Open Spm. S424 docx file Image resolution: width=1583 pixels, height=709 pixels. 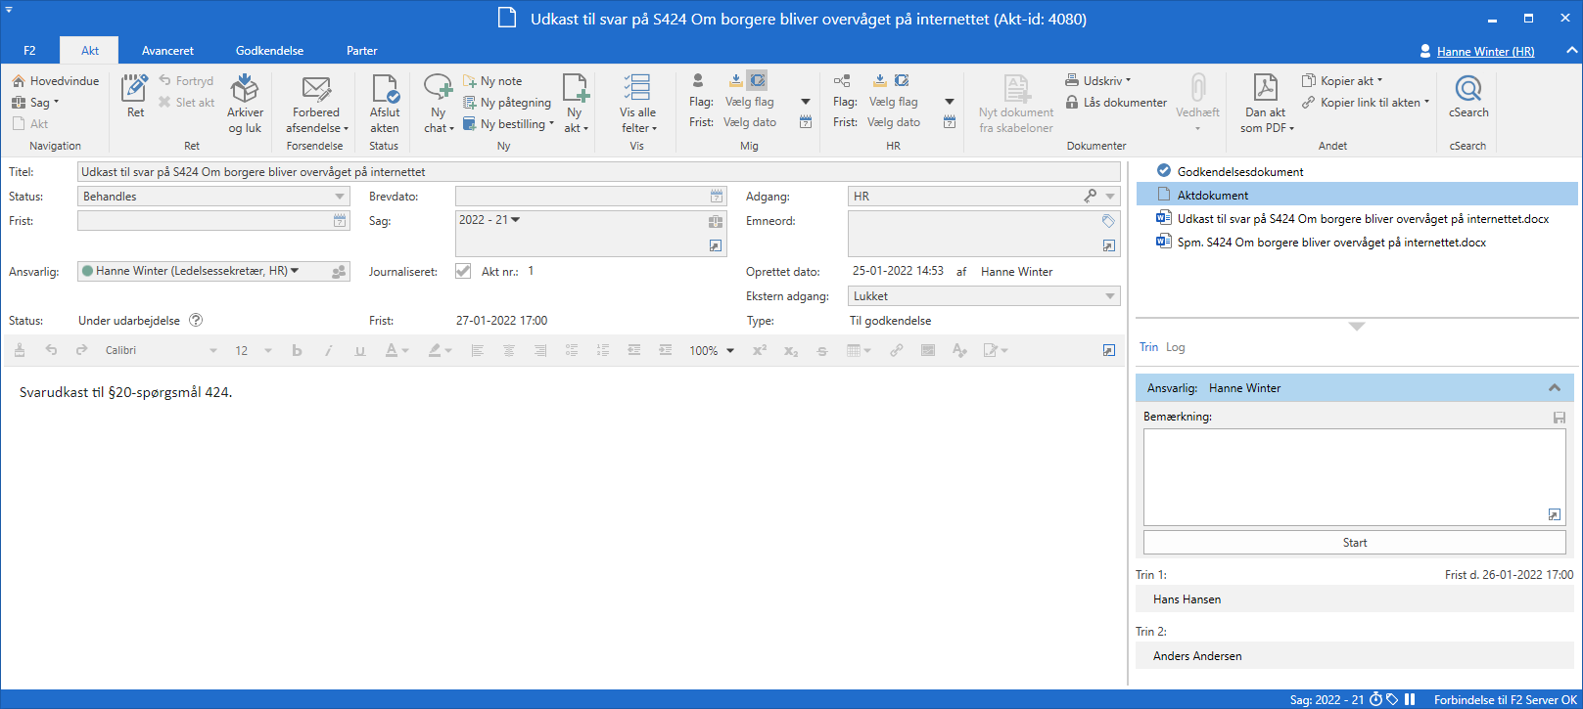click(x=1331, y=243)
